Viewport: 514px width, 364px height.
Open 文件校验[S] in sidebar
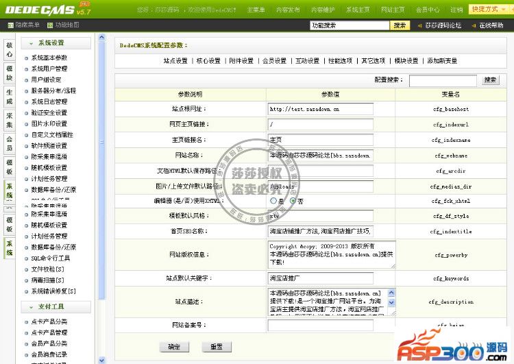(x=47, y=269)
